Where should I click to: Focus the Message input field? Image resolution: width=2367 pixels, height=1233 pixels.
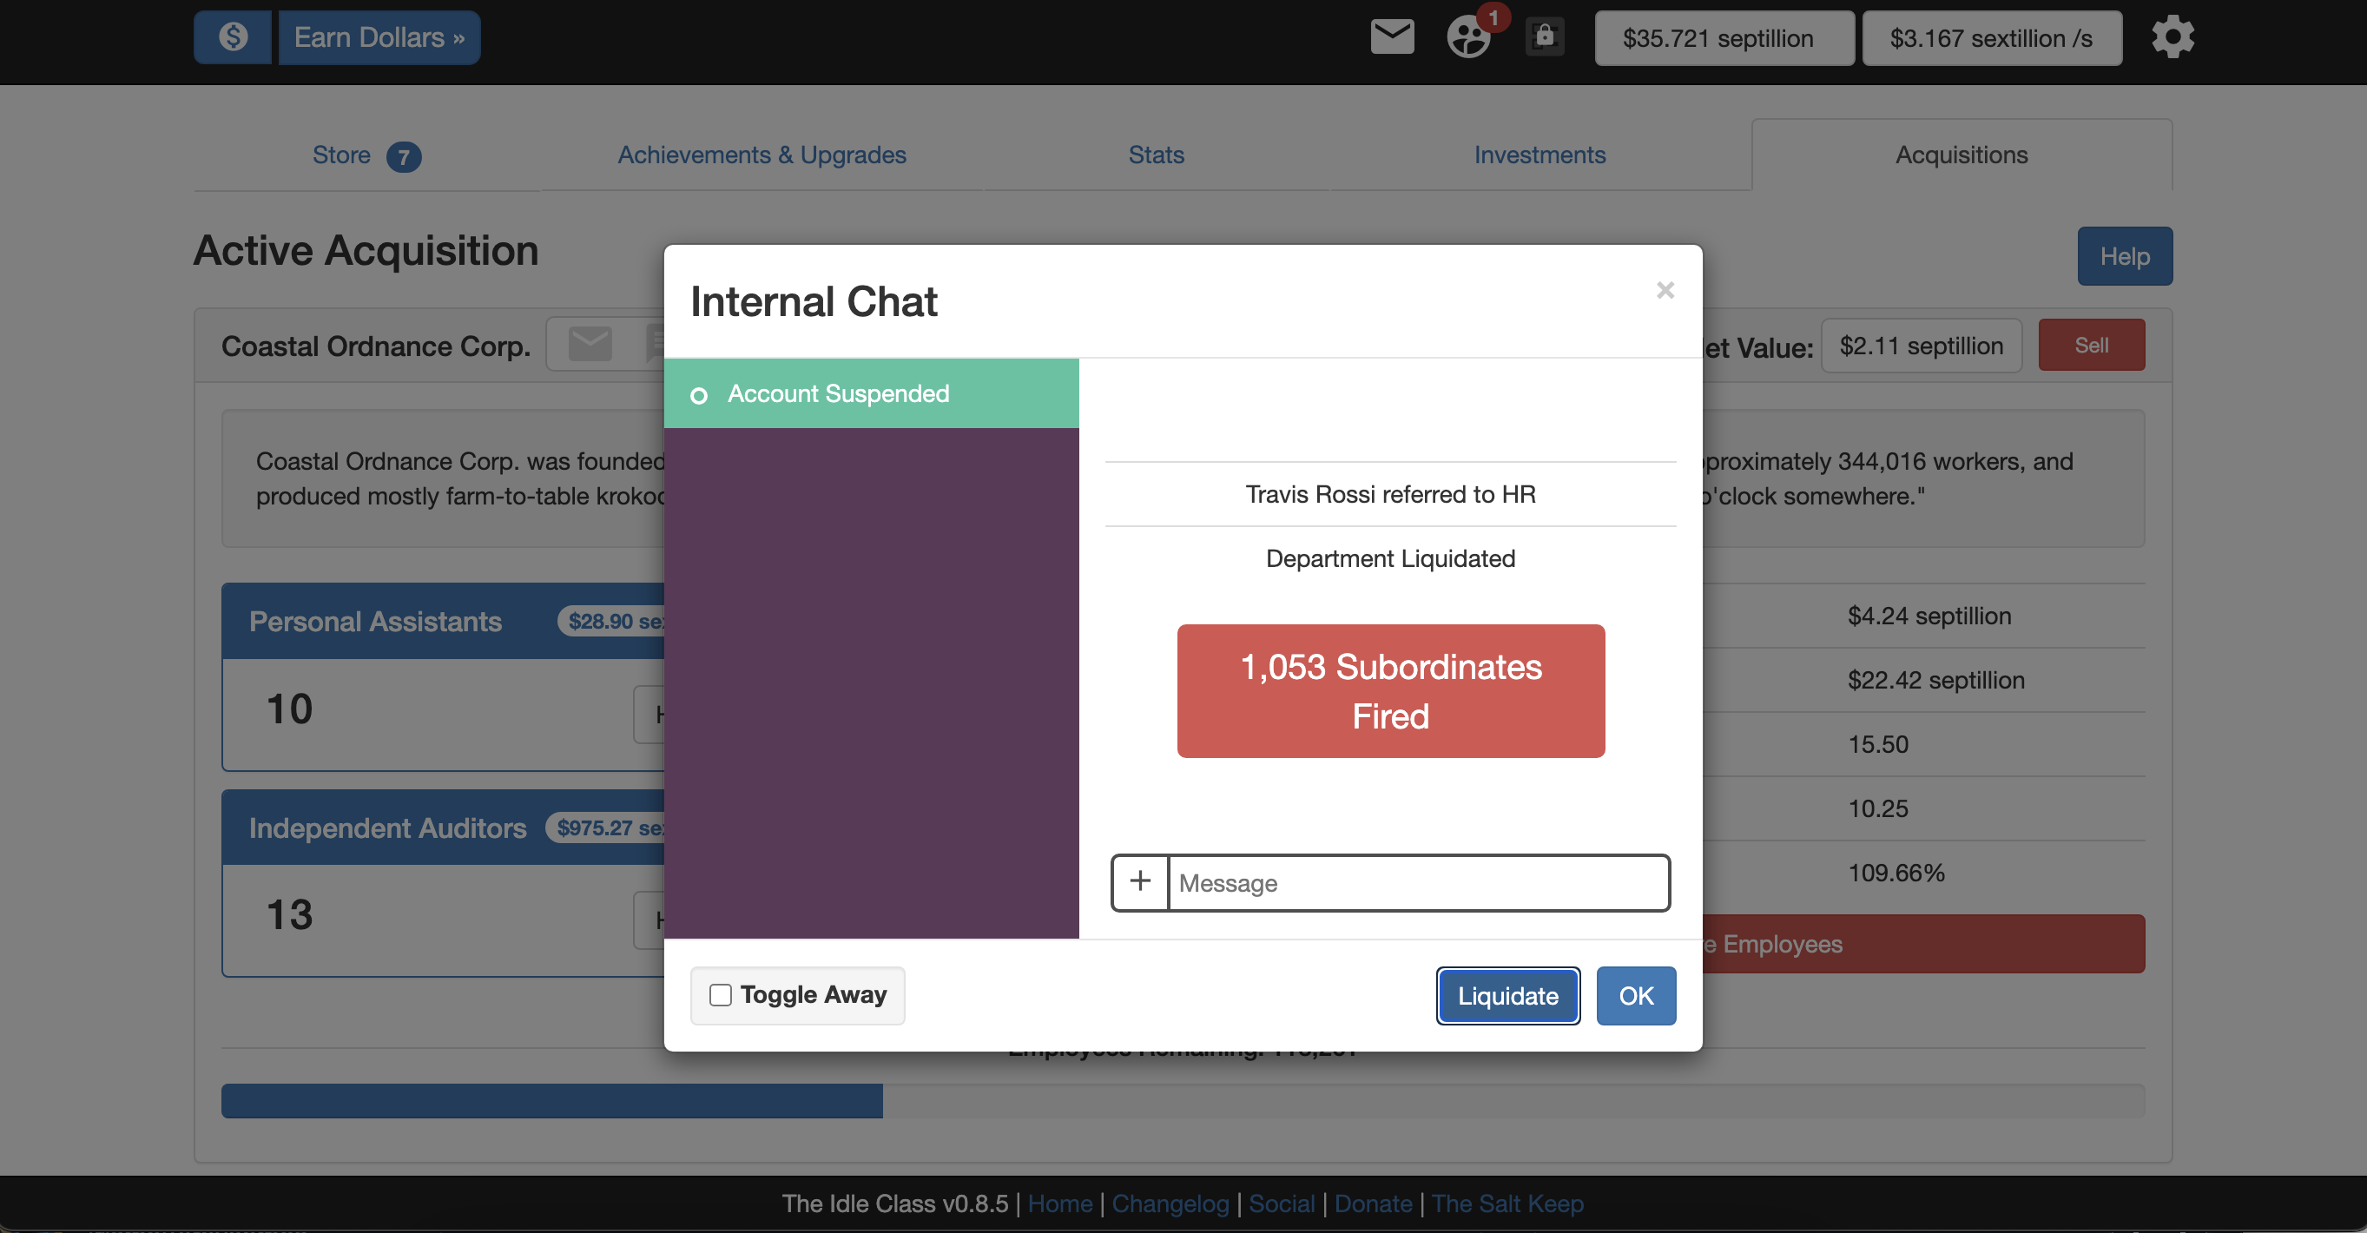[x=1418, y=882]
